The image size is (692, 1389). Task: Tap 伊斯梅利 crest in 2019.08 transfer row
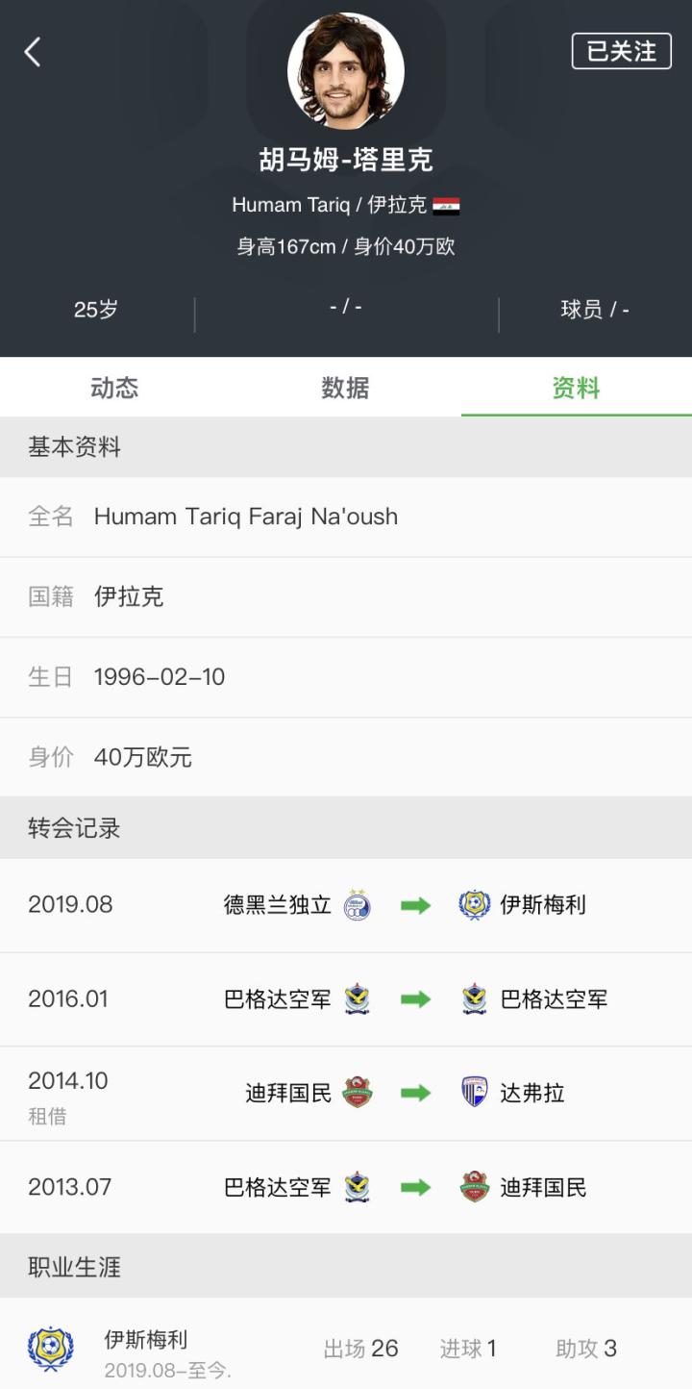pyautogui.click(x=475, y=905)
